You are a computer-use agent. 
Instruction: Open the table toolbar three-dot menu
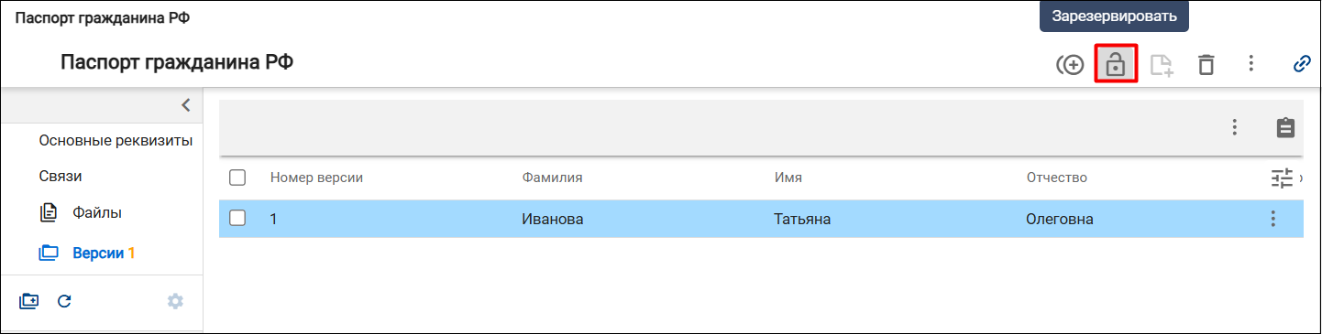[x=1235, y=127]
